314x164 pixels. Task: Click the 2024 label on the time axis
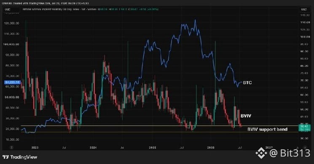point(93,148)
